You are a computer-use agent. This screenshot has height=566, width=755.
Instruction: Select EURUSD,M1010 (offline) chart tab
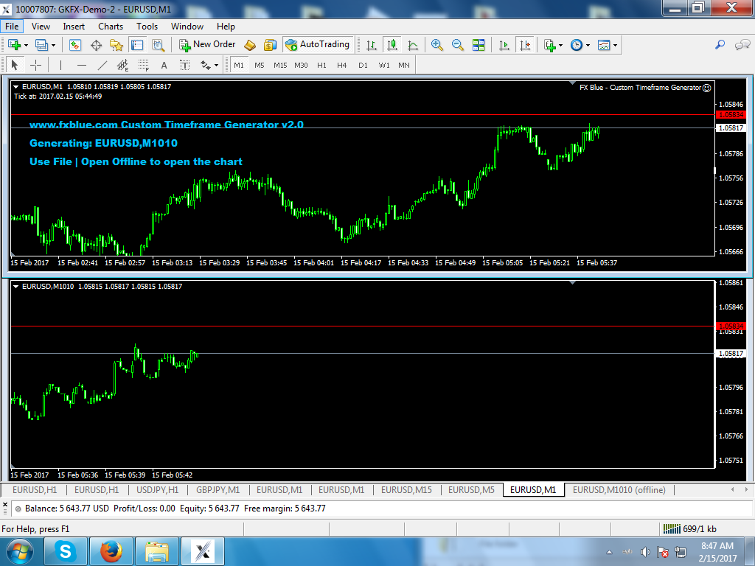pos(619,490)
